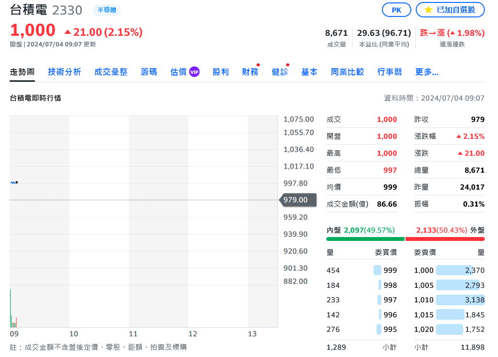Screen dimensions: 498x357
Task: Switch to the 財務 tab
Action: 250,72
